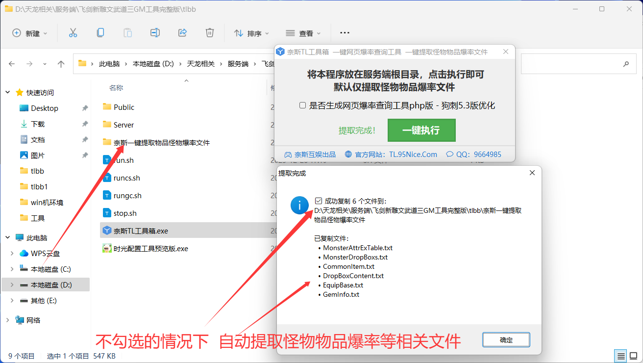Click the Share icon in toolbar
The width and height of the screenshot is (643, 363).
(x=182, y=33)
